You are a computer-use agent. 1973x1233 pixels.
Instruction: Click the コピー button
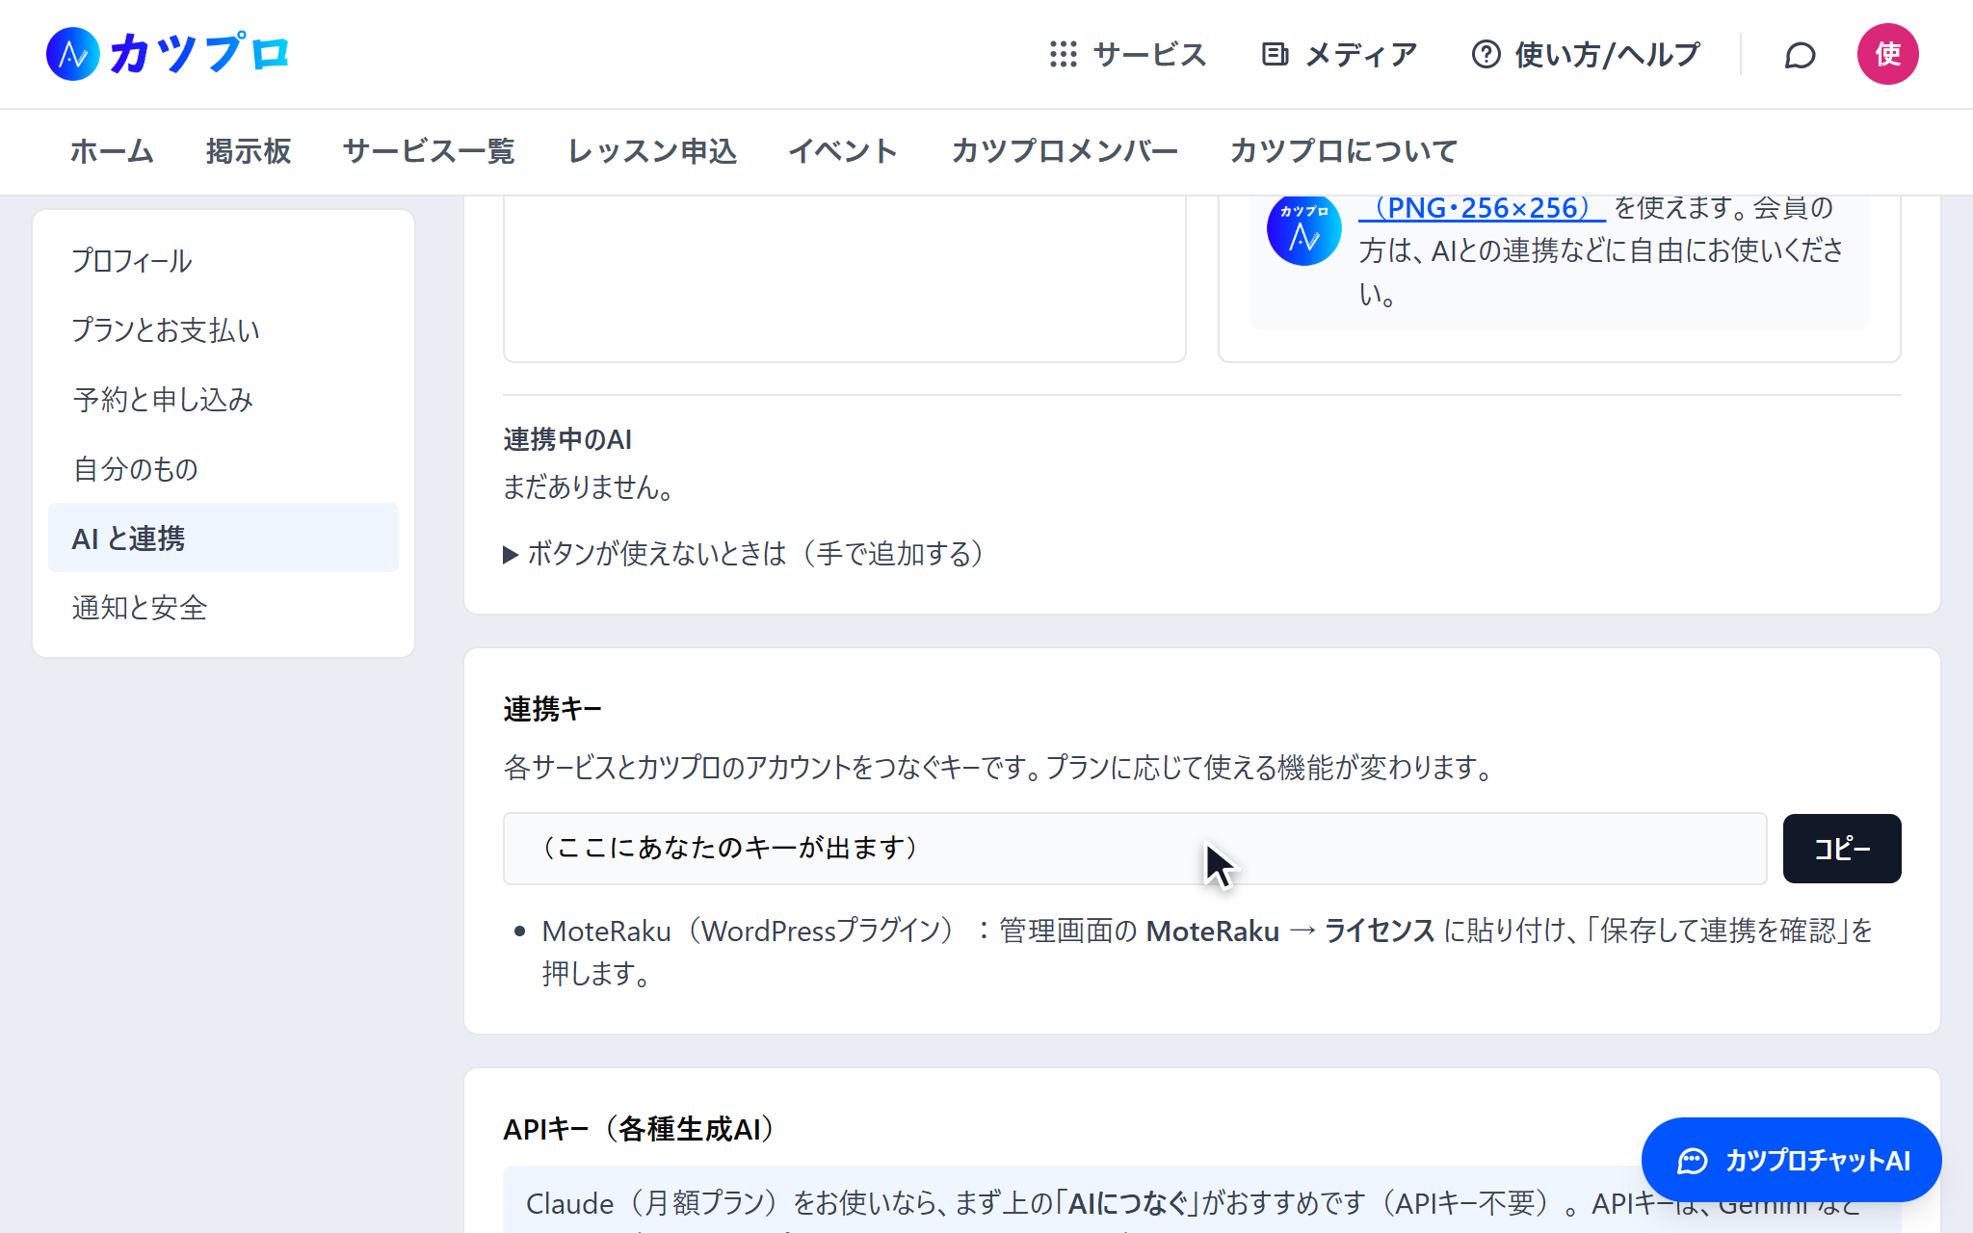coord(1842,849)
